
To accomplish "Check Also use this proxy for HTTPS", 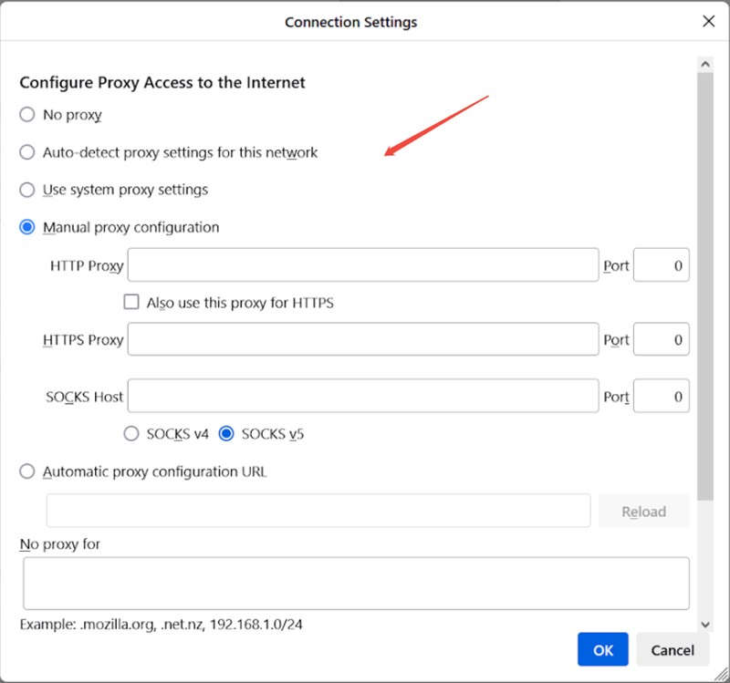I will pos(131,302).
